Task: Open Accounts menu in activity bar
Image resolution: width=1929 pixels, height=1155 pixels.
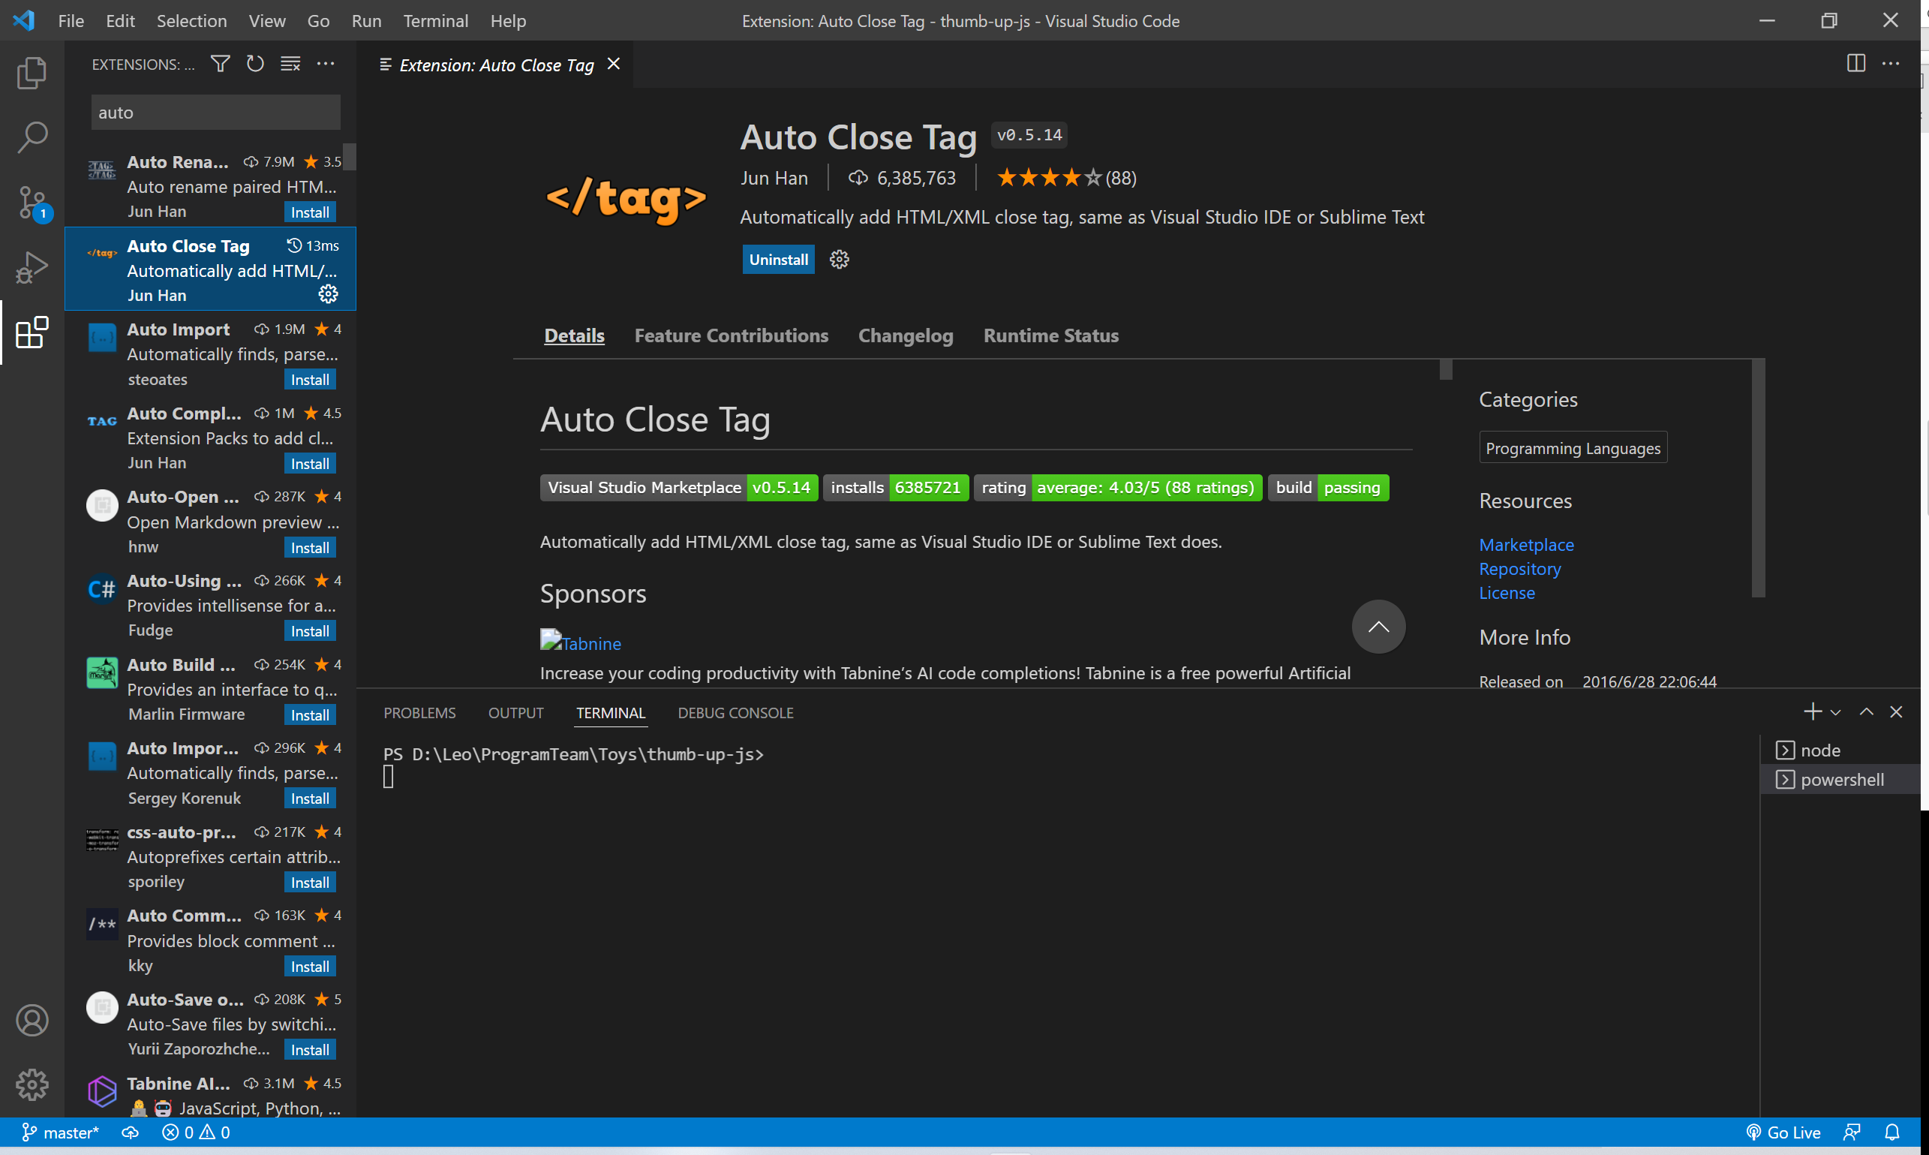Action: [32, 1021]
